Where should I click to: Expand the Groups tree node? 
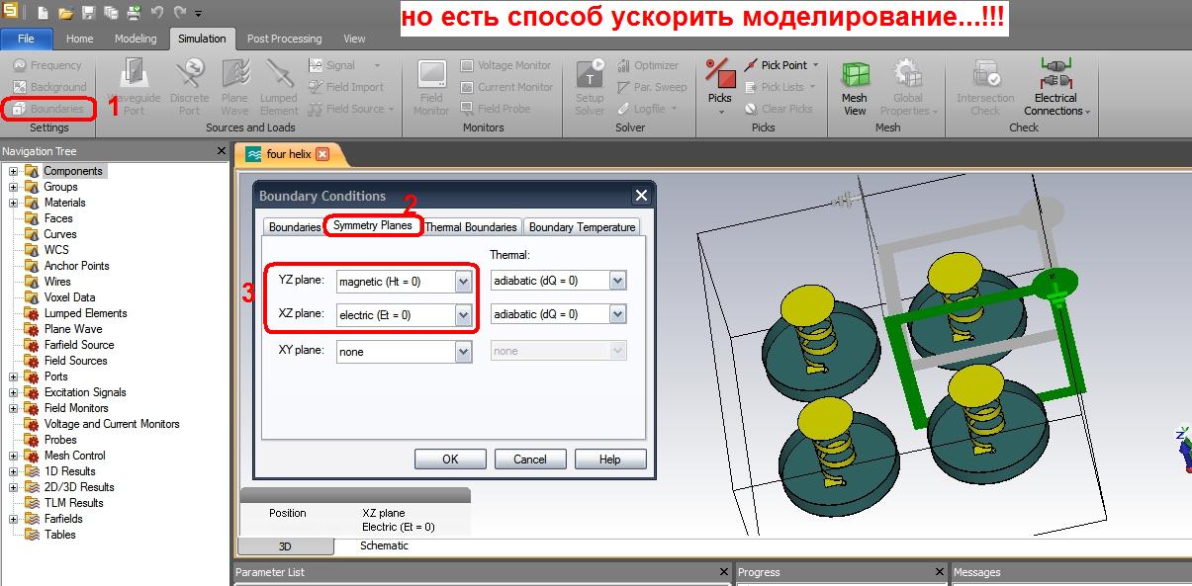point(14,187)
